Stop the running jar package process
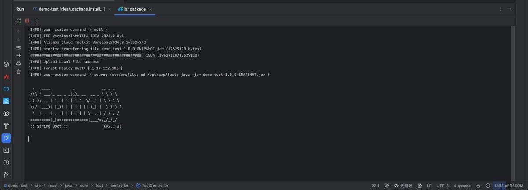528x190 pixels. click(x=27, y=21)
